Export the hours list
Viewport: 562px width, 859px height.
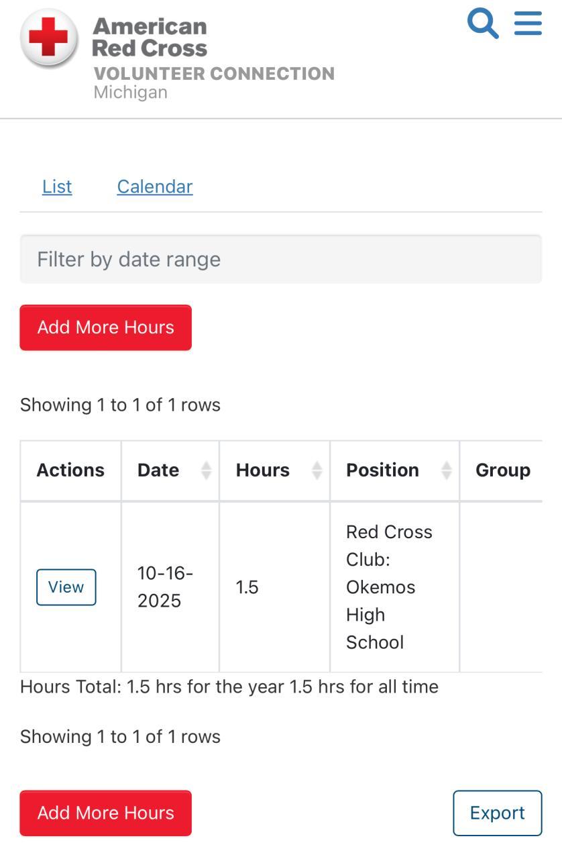pyautogui.click(x=497, y=813)
